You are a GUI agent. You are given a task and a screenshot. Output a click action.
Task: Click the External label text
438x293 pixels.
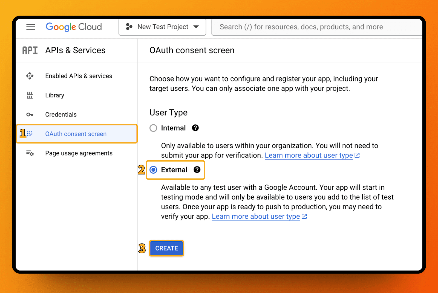(174, 170)
